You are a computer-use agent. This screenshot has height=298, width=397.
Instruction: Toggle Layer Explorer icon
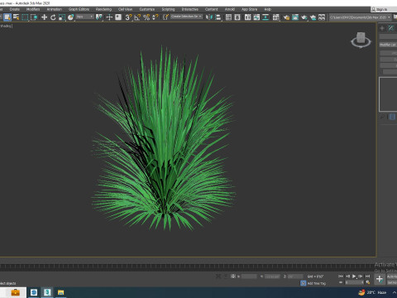click(x=237, y=17)
